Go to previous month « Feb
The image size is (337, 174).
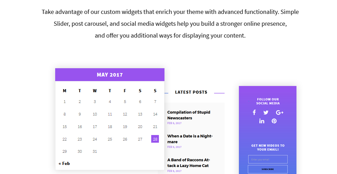click(x=64, y=164)
